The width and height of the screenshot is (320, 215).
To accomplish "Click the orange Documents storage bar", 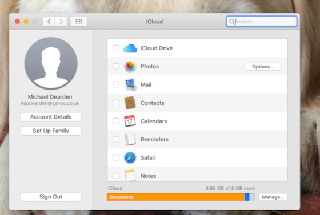I will pos(176,197).
